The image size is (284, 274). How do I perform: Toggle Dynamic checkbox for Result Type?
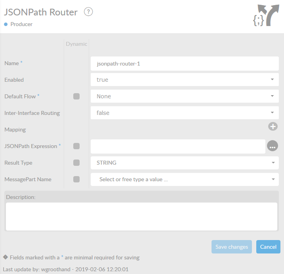(76, 163)
